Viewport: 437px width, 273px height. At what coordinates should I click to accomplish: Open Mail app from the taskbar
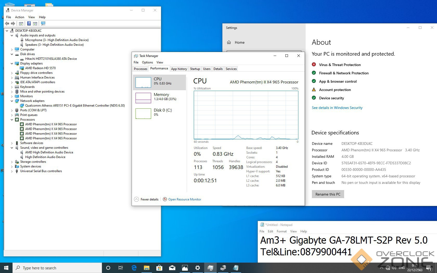pos(172,268)
